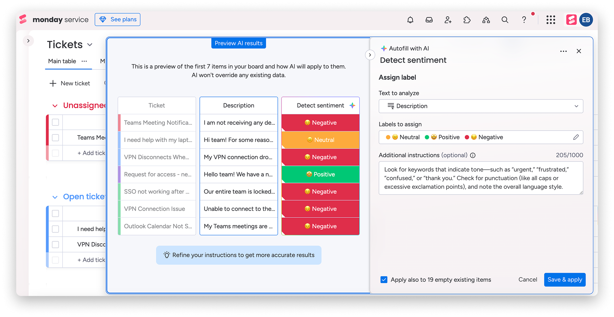Click 'My Teams meetings are ...' description

pyautogui.click(x=239, y=226)
